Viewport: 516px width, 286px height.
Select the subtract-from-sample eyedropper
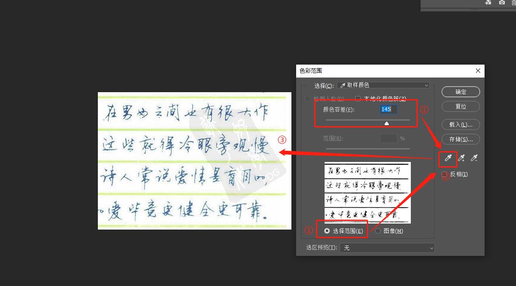click(474, 159)
